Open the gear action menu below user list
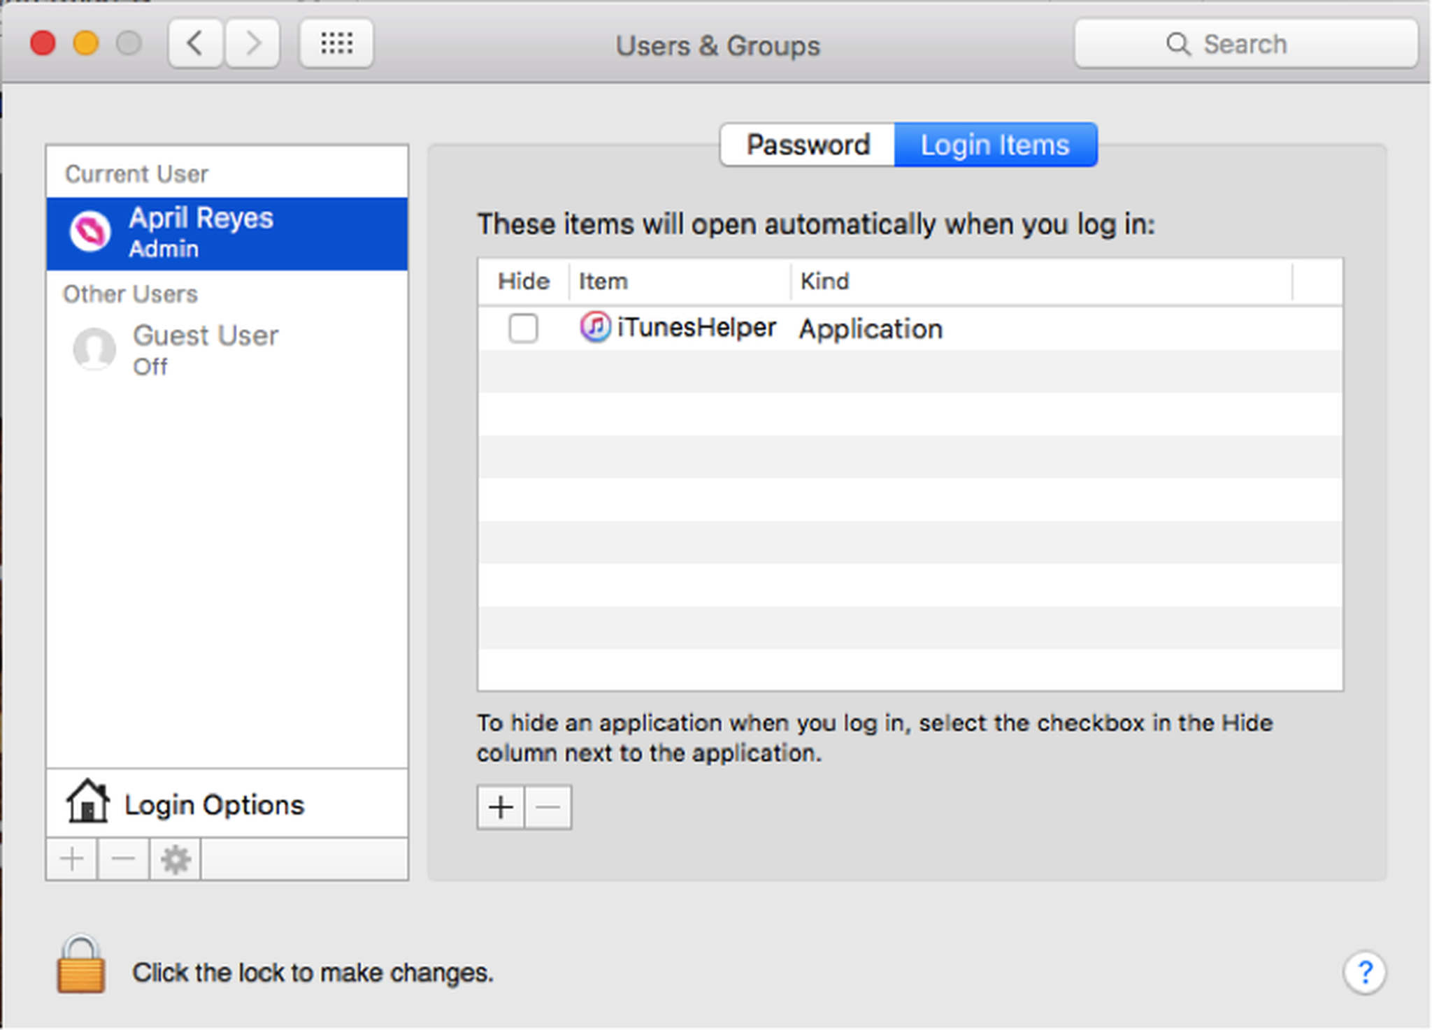The height and width of the screenshot is (1030, 1432). point(174,858)
